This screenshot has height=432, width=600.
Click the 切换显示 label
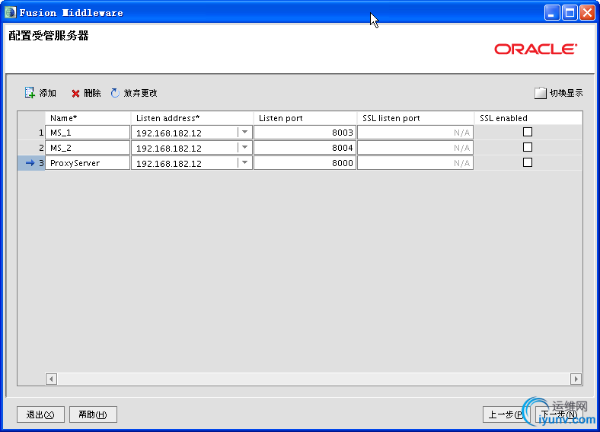566,93
